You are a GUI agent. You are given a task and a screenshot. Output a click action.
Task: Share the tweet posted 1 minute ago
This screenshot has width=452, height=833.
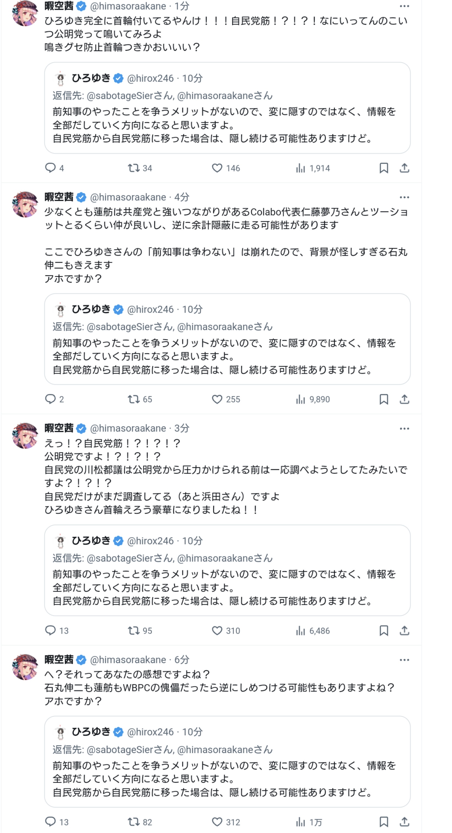[x=404, y=168]
